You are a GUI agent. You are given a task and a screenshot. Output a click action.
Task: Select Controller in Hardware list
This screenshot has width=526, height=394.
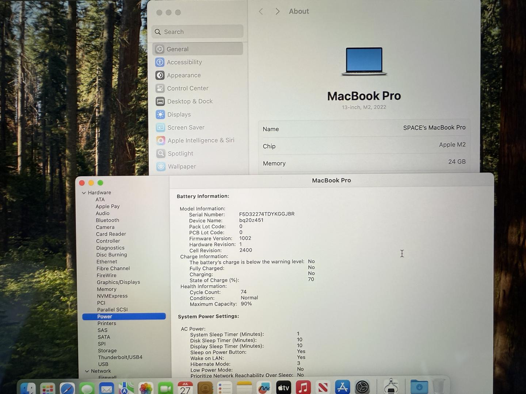[x=108, y=241]
